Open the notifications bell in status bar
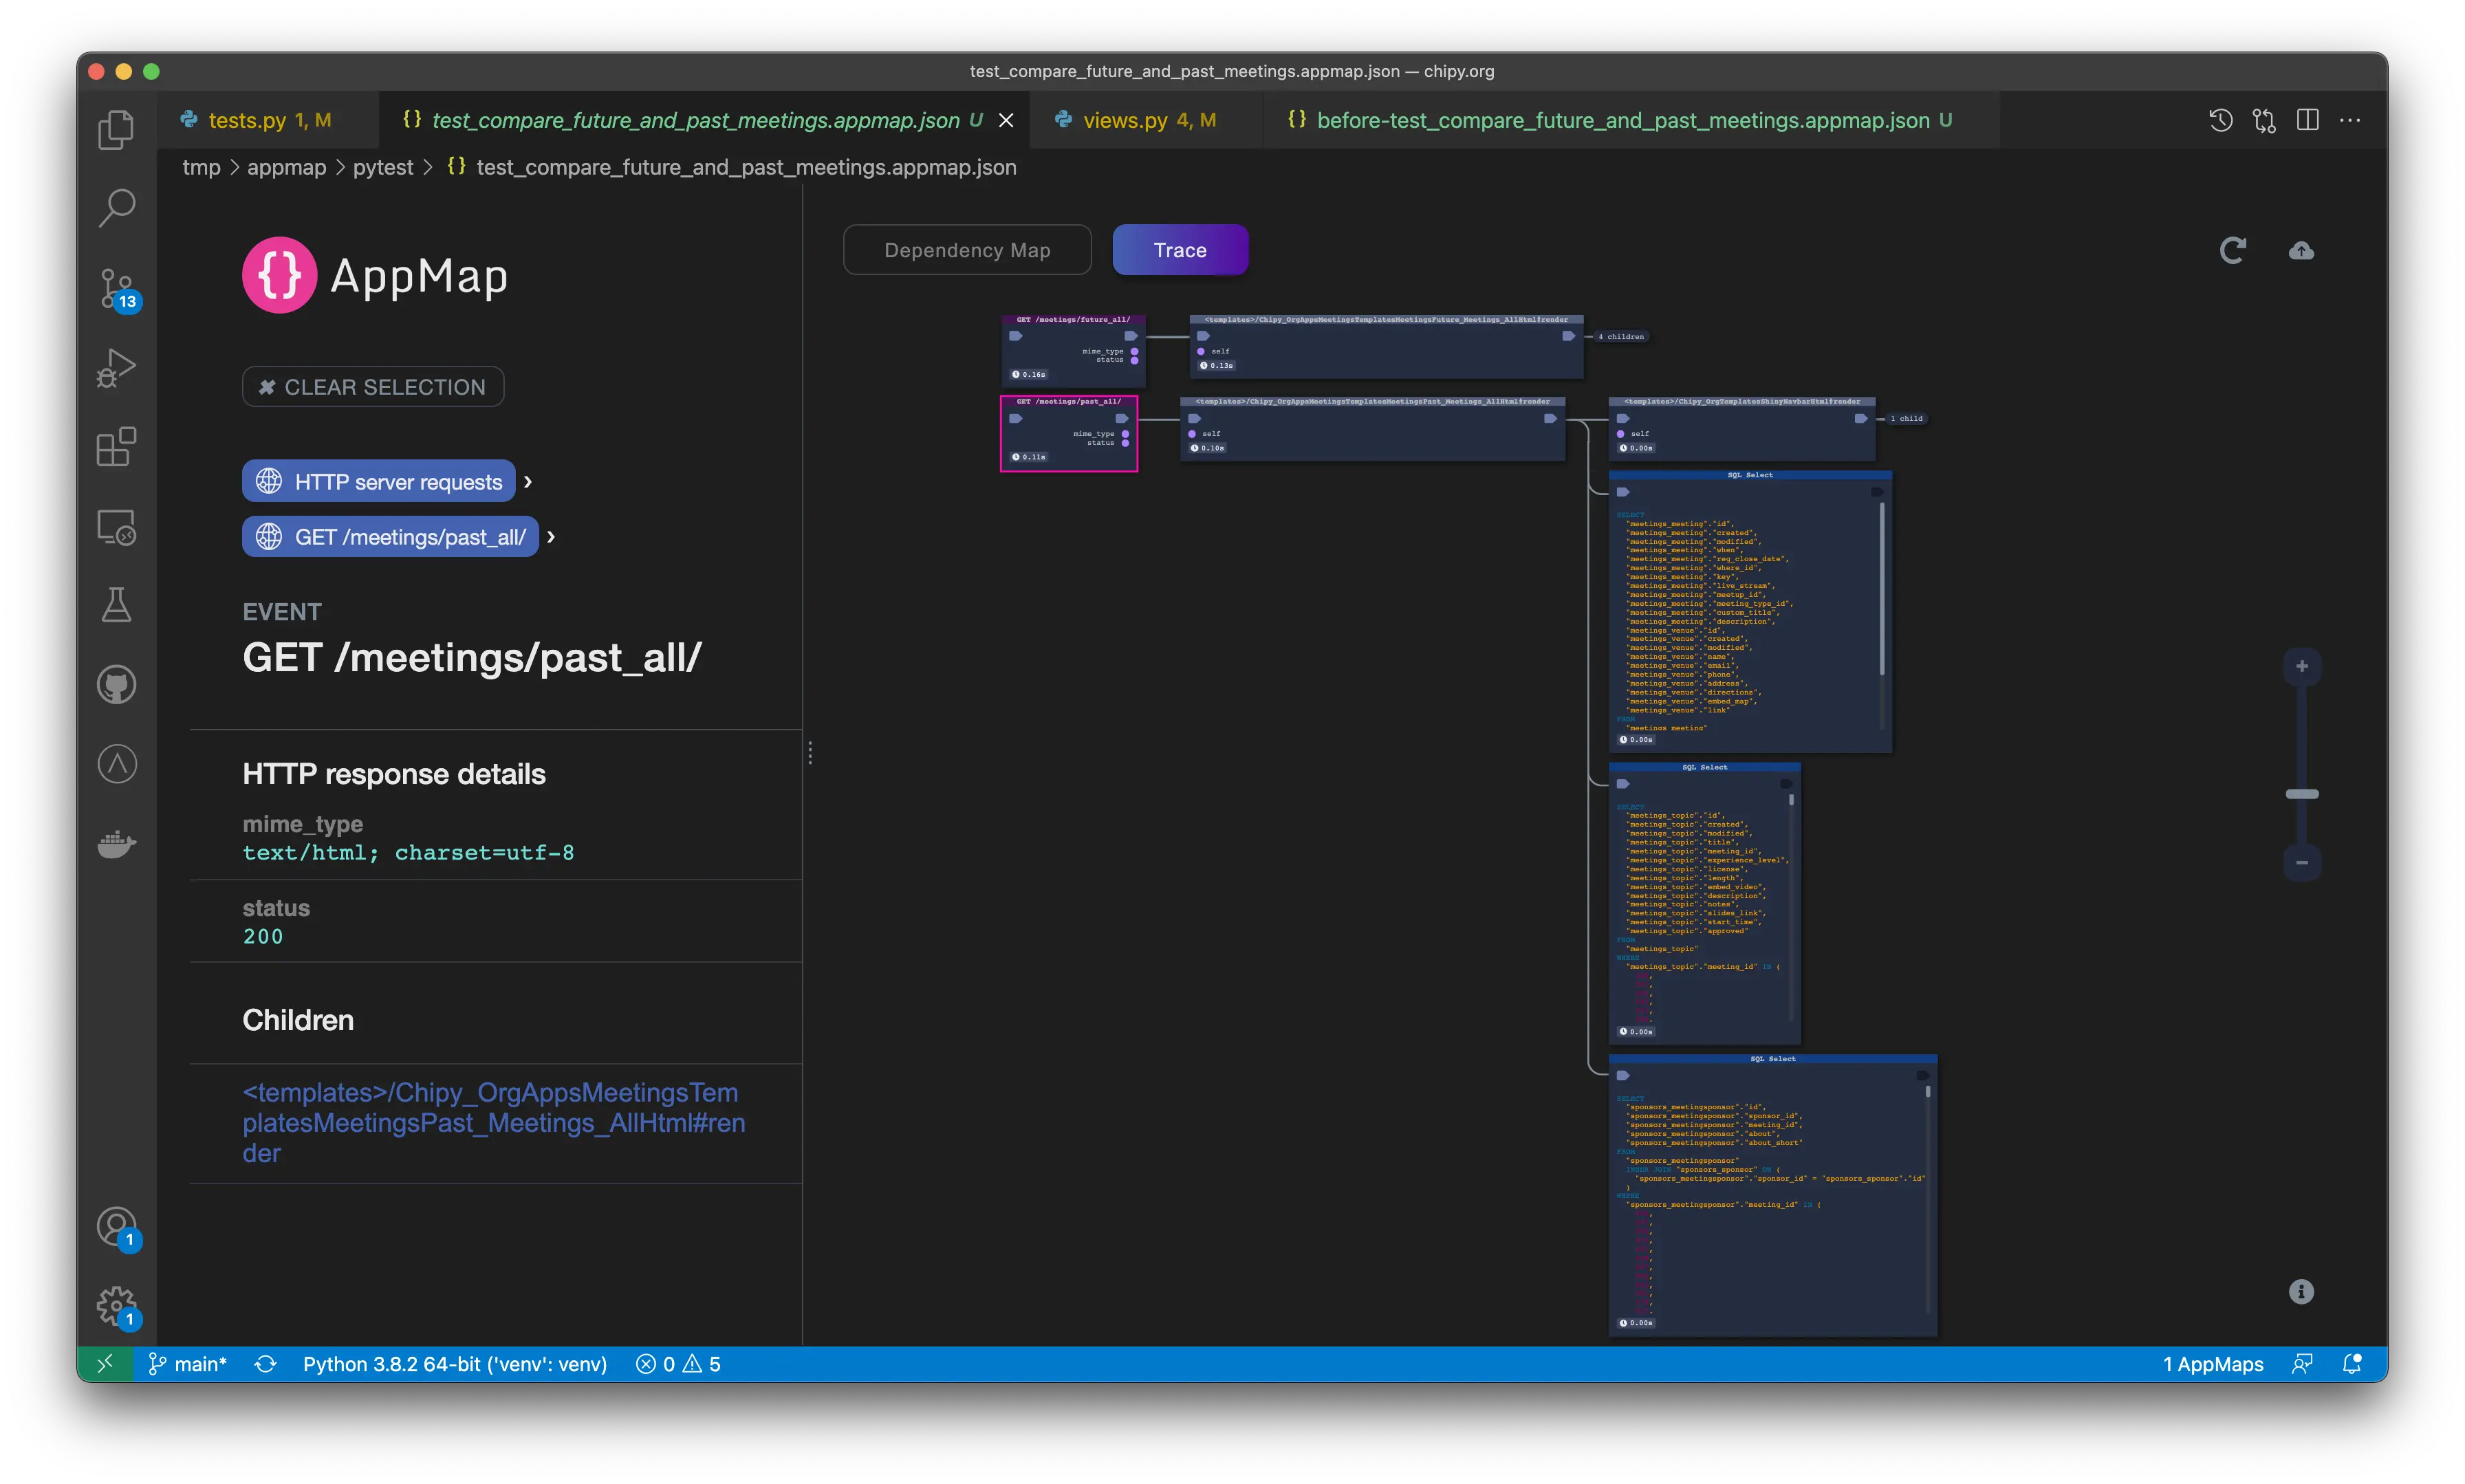Image resolution: width=2465 pixels, height=1484 pixels. click(x=2352, y=1364)
